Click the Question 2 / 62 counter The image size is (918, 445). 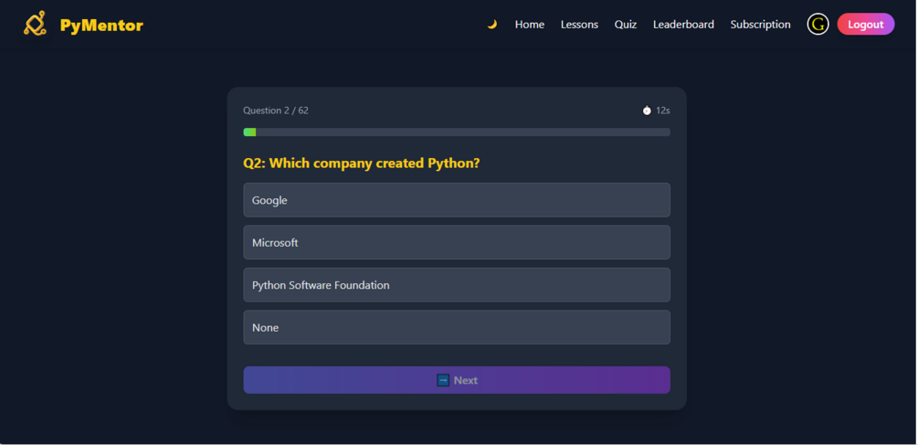coord(276,111)
